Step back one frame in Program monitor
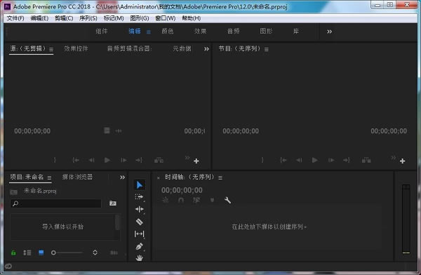Screen dimensions: 421x275 tap(299, 160)
